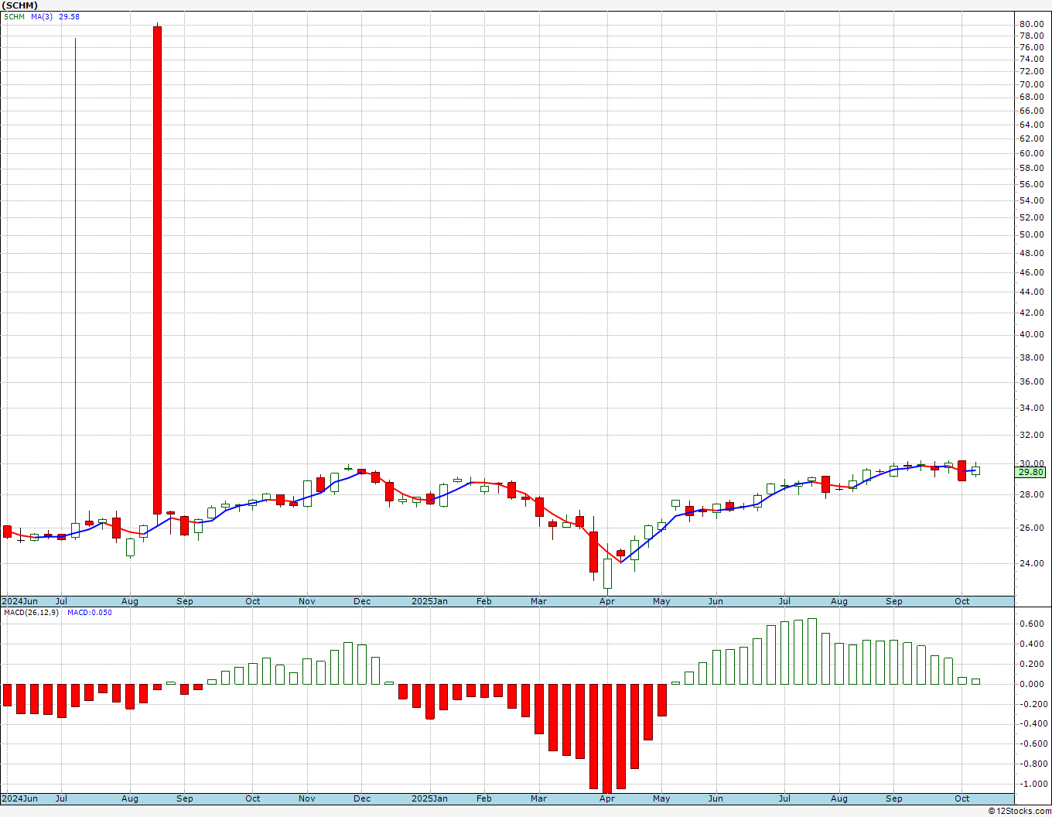Click Nov on the MACD date axis

[307, 798]
